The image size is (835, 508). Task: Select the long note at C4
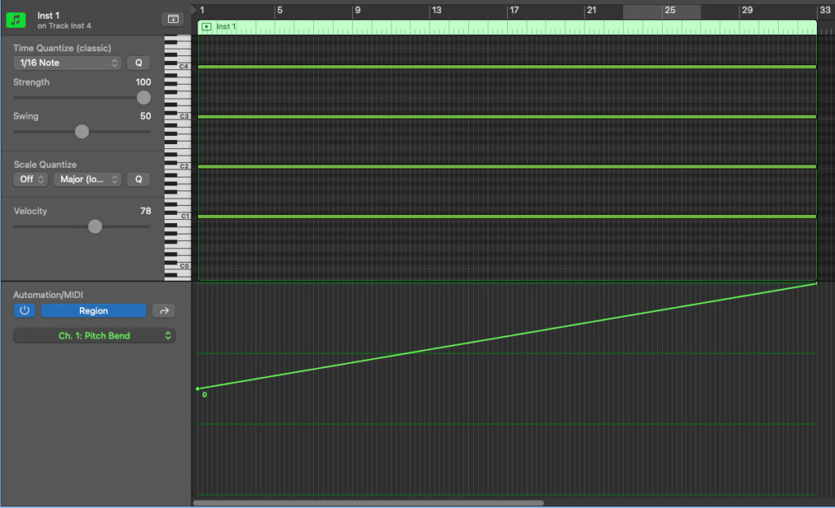[x=506, y=67]
